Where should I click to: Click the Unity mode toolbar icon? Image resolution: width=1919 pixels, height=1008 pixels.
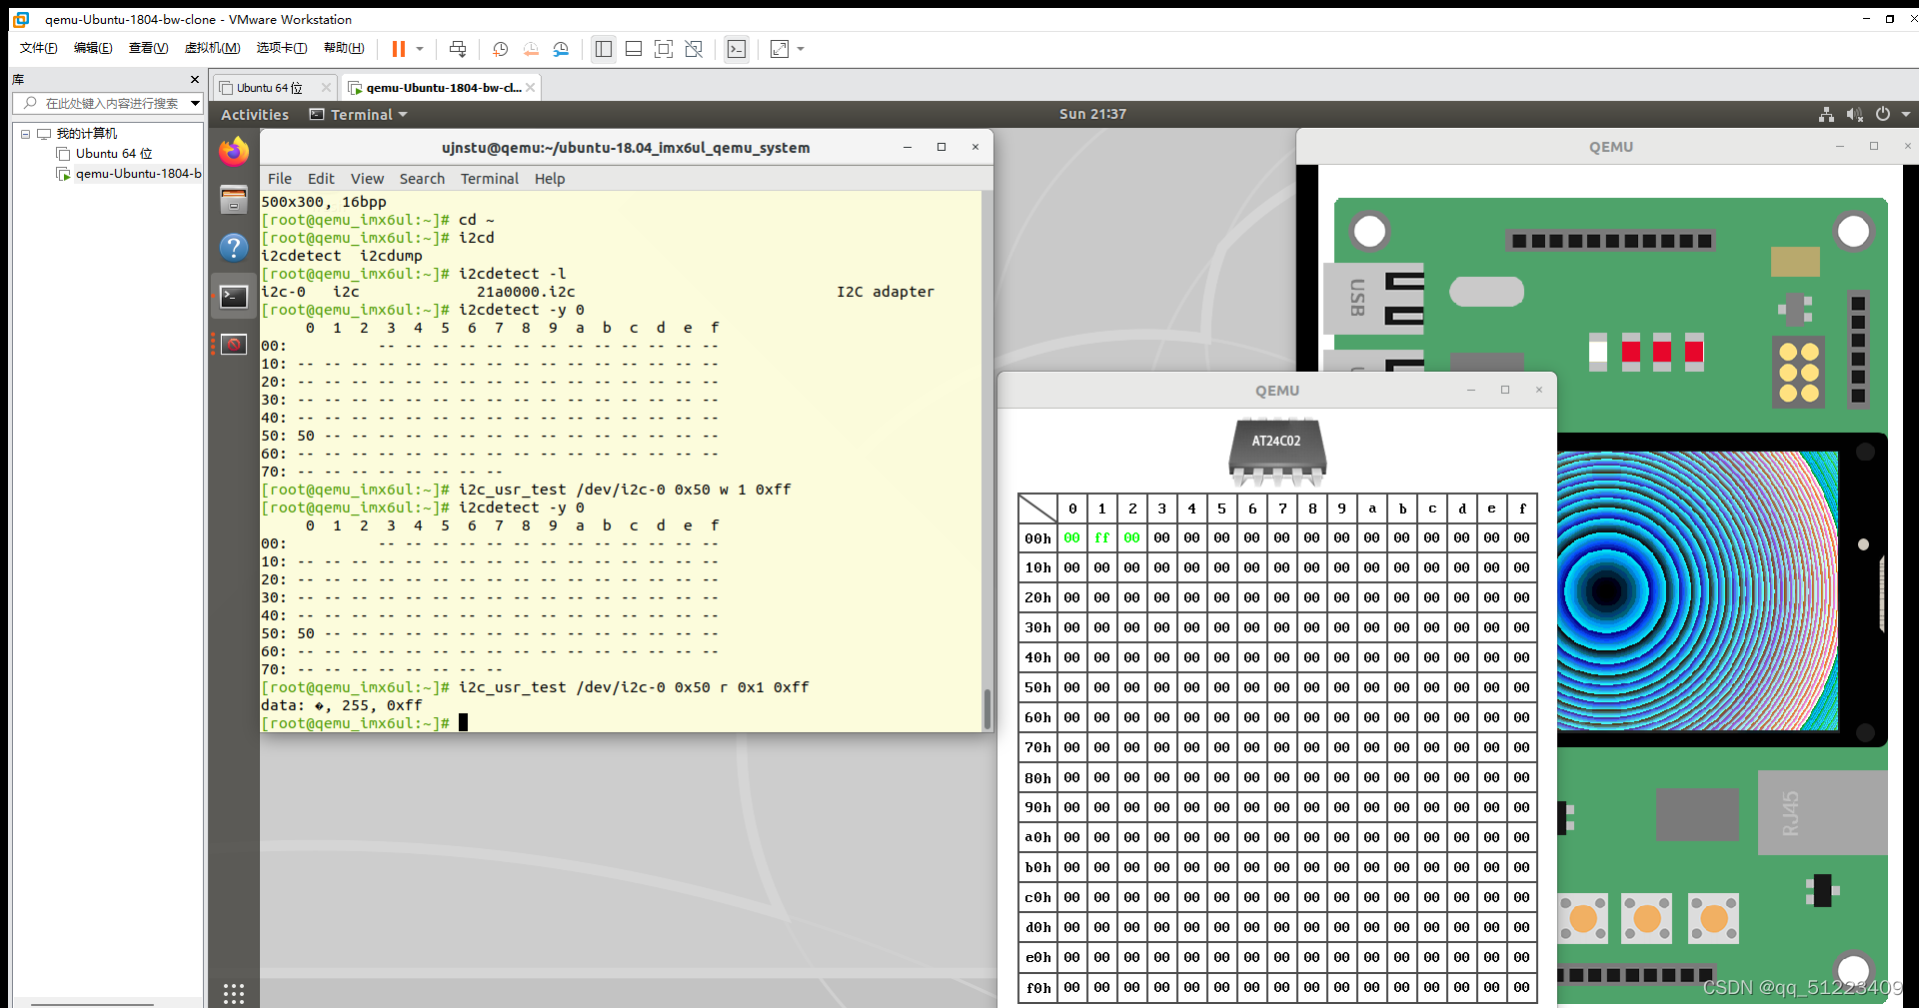pos(694,49)
